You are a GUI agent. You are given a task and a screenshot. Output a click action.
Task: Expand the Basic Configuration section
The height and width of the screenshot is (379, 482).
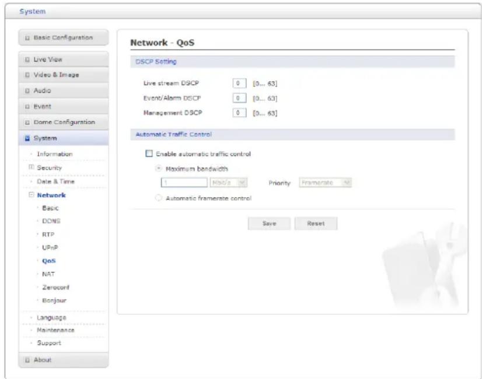tap(64, 37)
